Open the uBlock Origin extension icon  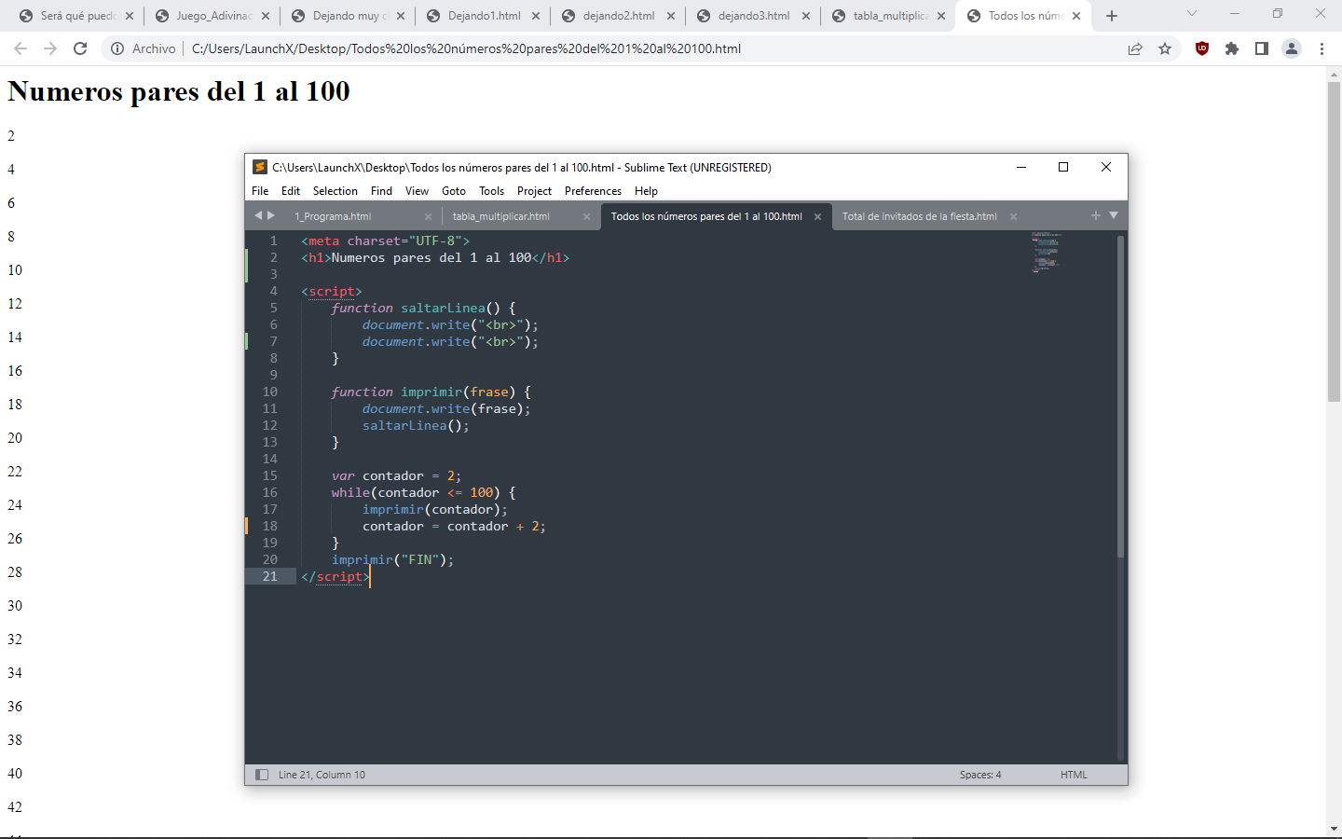pyautogui.click(x=1202, y=48)
